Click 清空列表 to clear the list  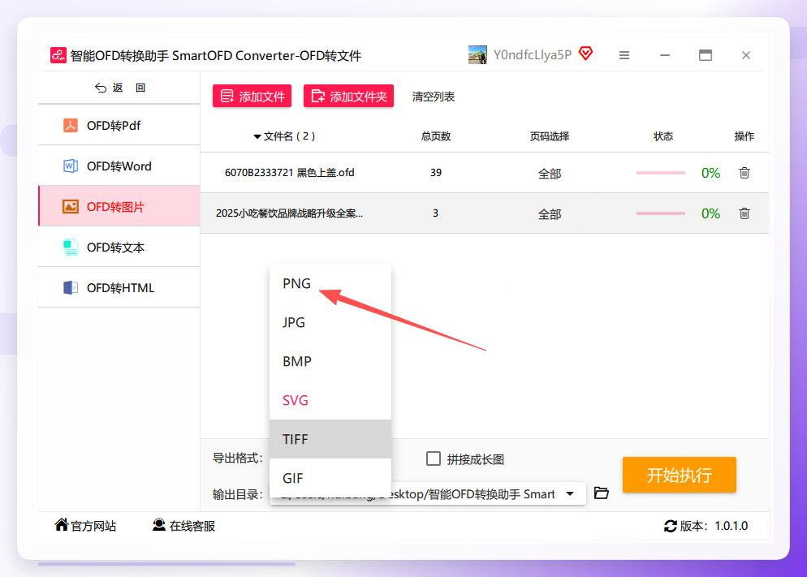tap(434, 97)
